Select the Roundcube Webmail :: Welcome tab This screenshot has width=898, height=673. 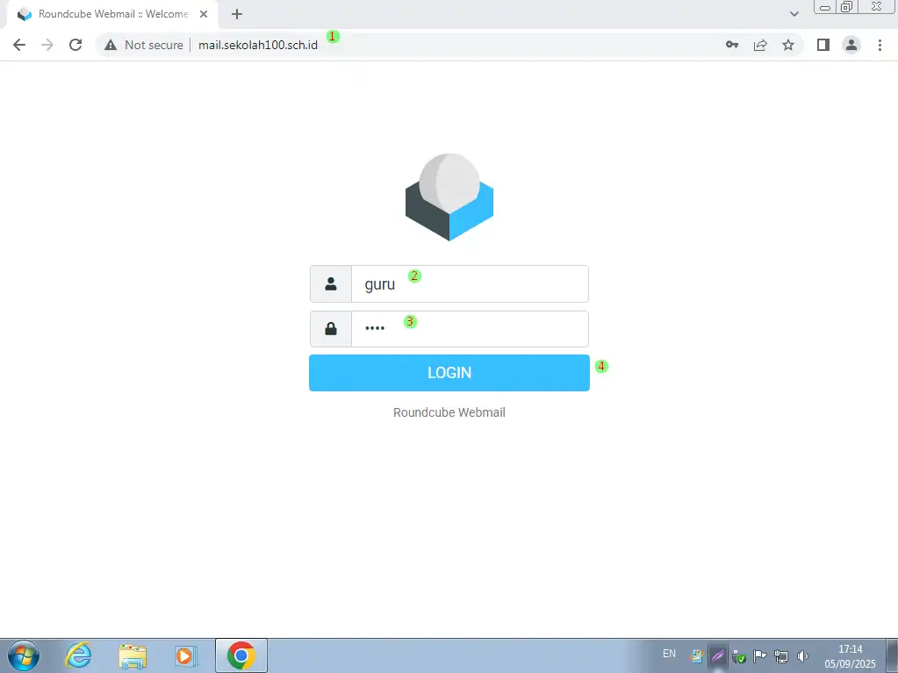tap(112, 14)
